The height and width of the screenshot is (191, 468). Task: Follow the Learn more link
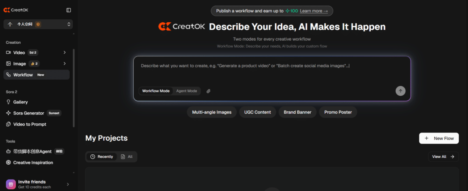coord(313,11)
